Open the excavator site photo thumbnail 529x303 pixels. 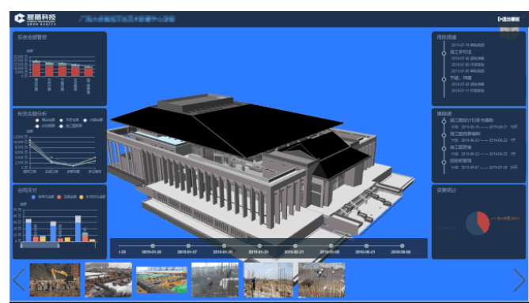click(x=55, y=280)
